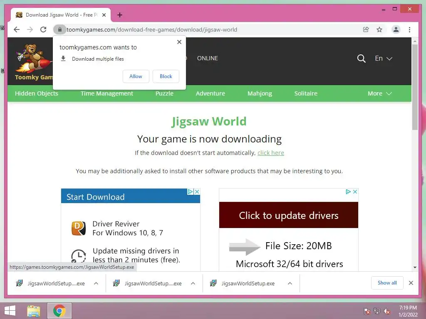Share this page from the address bar
Screen dimensions: 426x319
366,29
